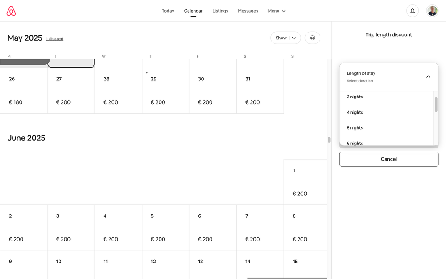
Task: Go to the Today tab
Action: point(168,11)
